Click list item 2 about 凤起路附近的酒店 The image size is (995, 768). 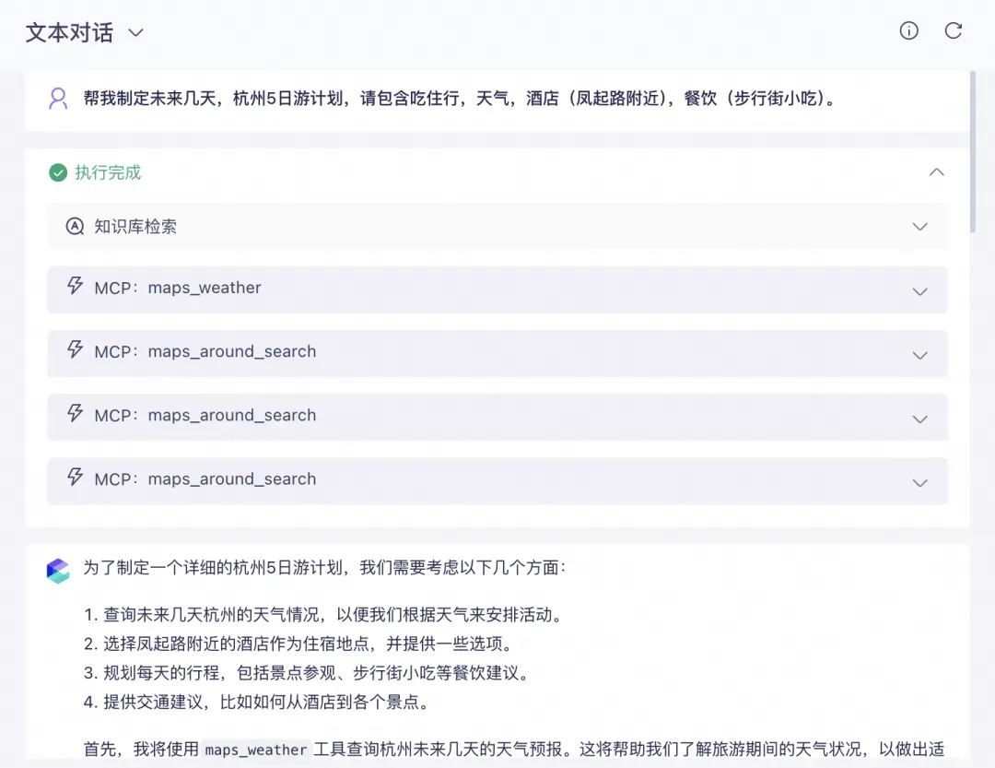(x=298, y=644)
